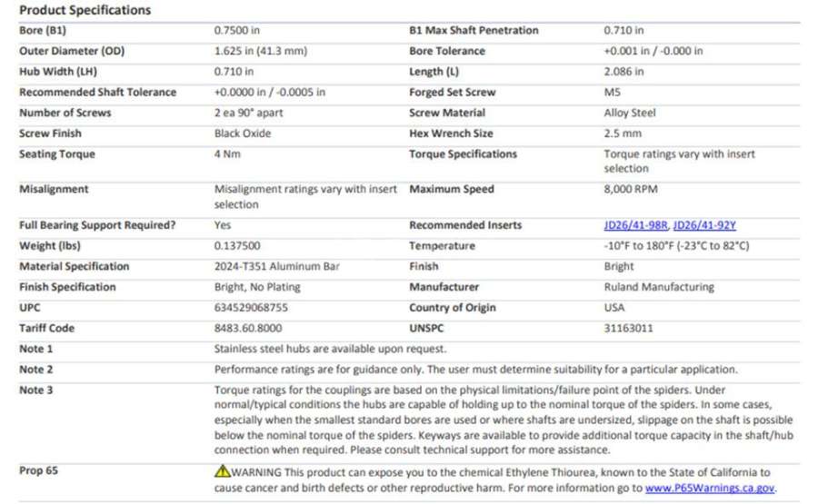Select the Alloy Steel value
The width and height of the screenshot is (818, 504).
coord(630,113)
